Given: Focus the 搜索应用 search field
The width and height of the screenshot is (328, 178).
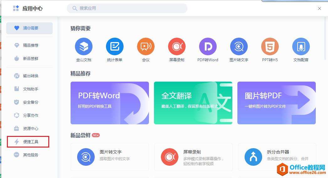Looking at the screenshot, I should 127,8.
